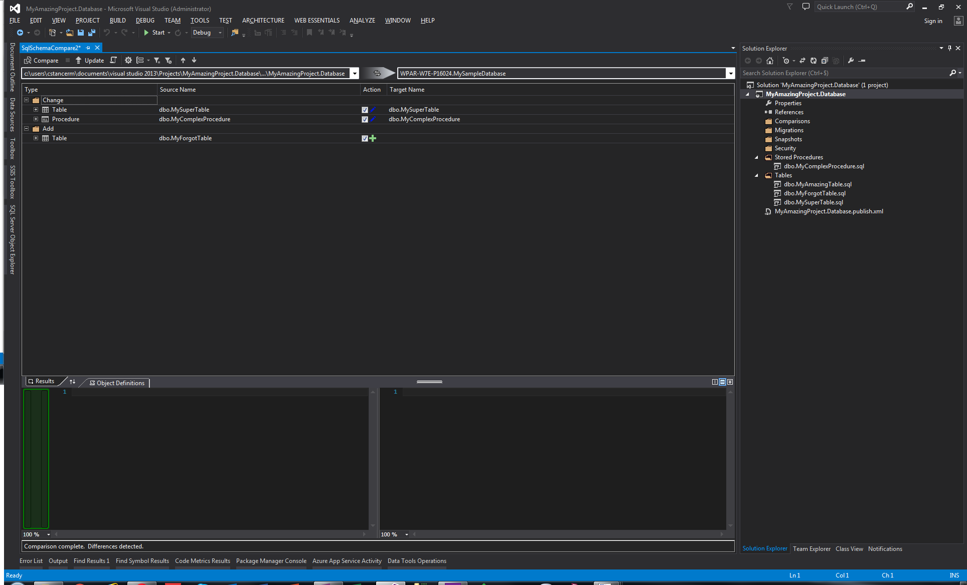967x585 pixels.
Task: Swap results panes with arrows icon
Action: click(73, 382)
